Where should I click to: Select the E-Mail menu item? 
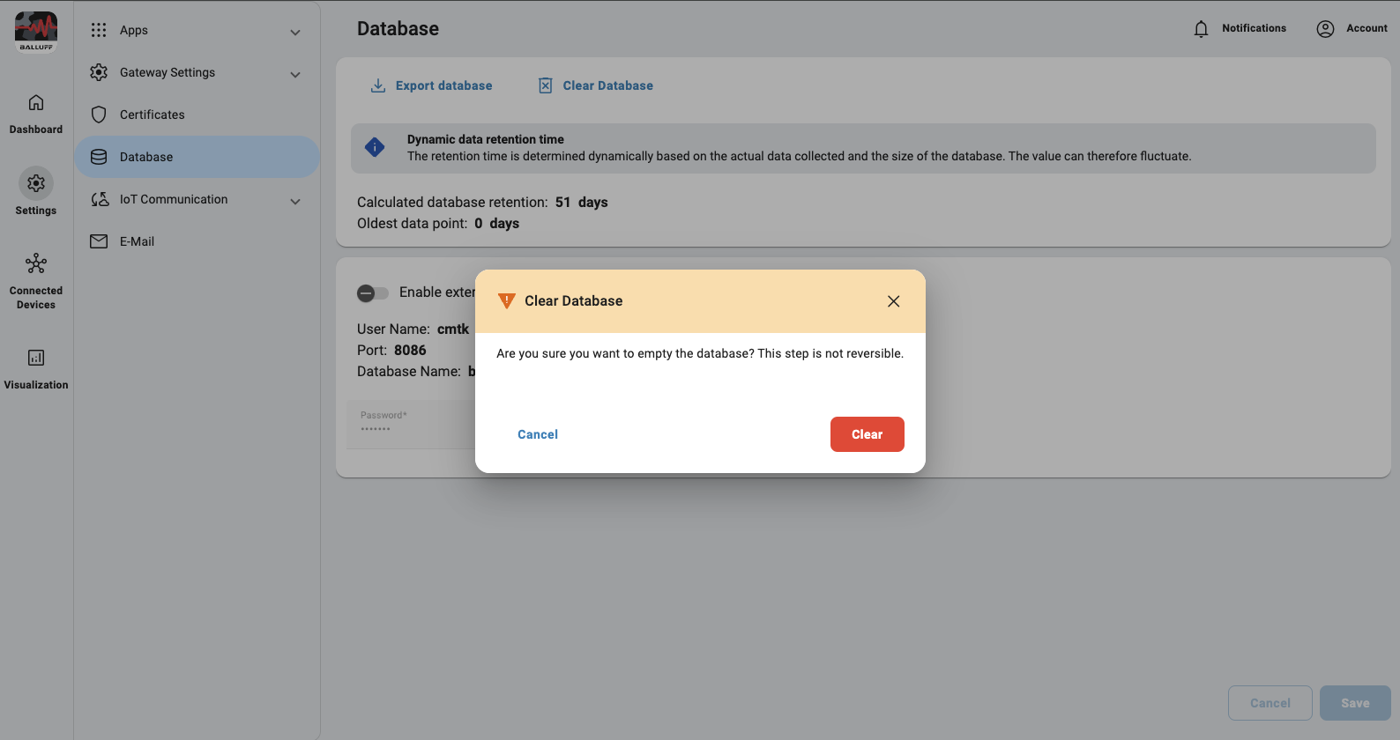point(137,241)
